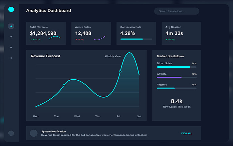The image size is (233, 146).
Task: Click the red down arrow beside -2.1%
Action: pyautogui.click(x=76, y=40)
